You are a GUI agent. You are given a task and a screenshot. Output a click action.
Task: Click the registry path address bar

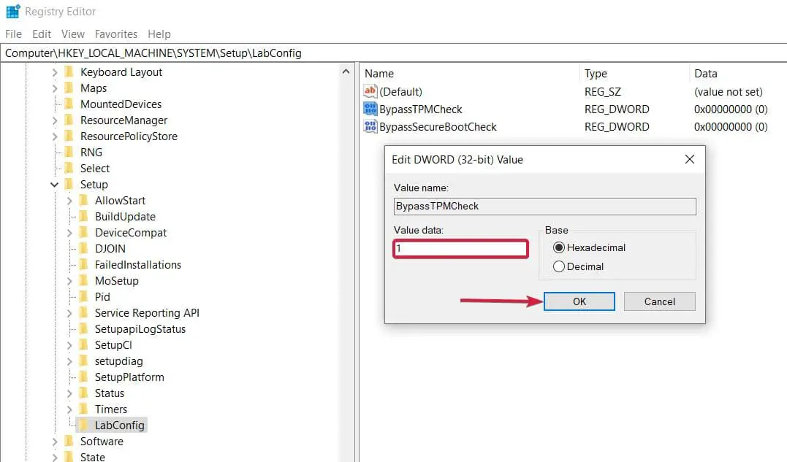pyautogui.click(x=393, y=53)
